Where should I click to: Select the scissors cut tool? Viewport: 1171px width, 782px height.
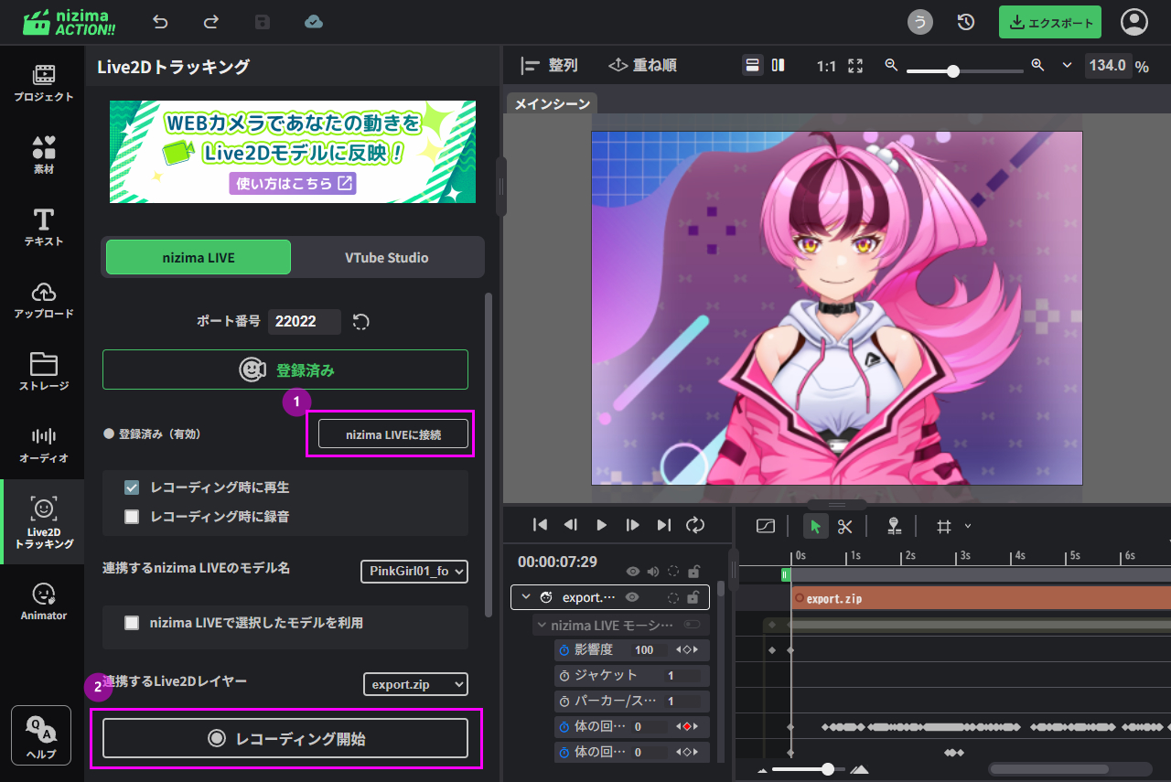tap(844, 526)
